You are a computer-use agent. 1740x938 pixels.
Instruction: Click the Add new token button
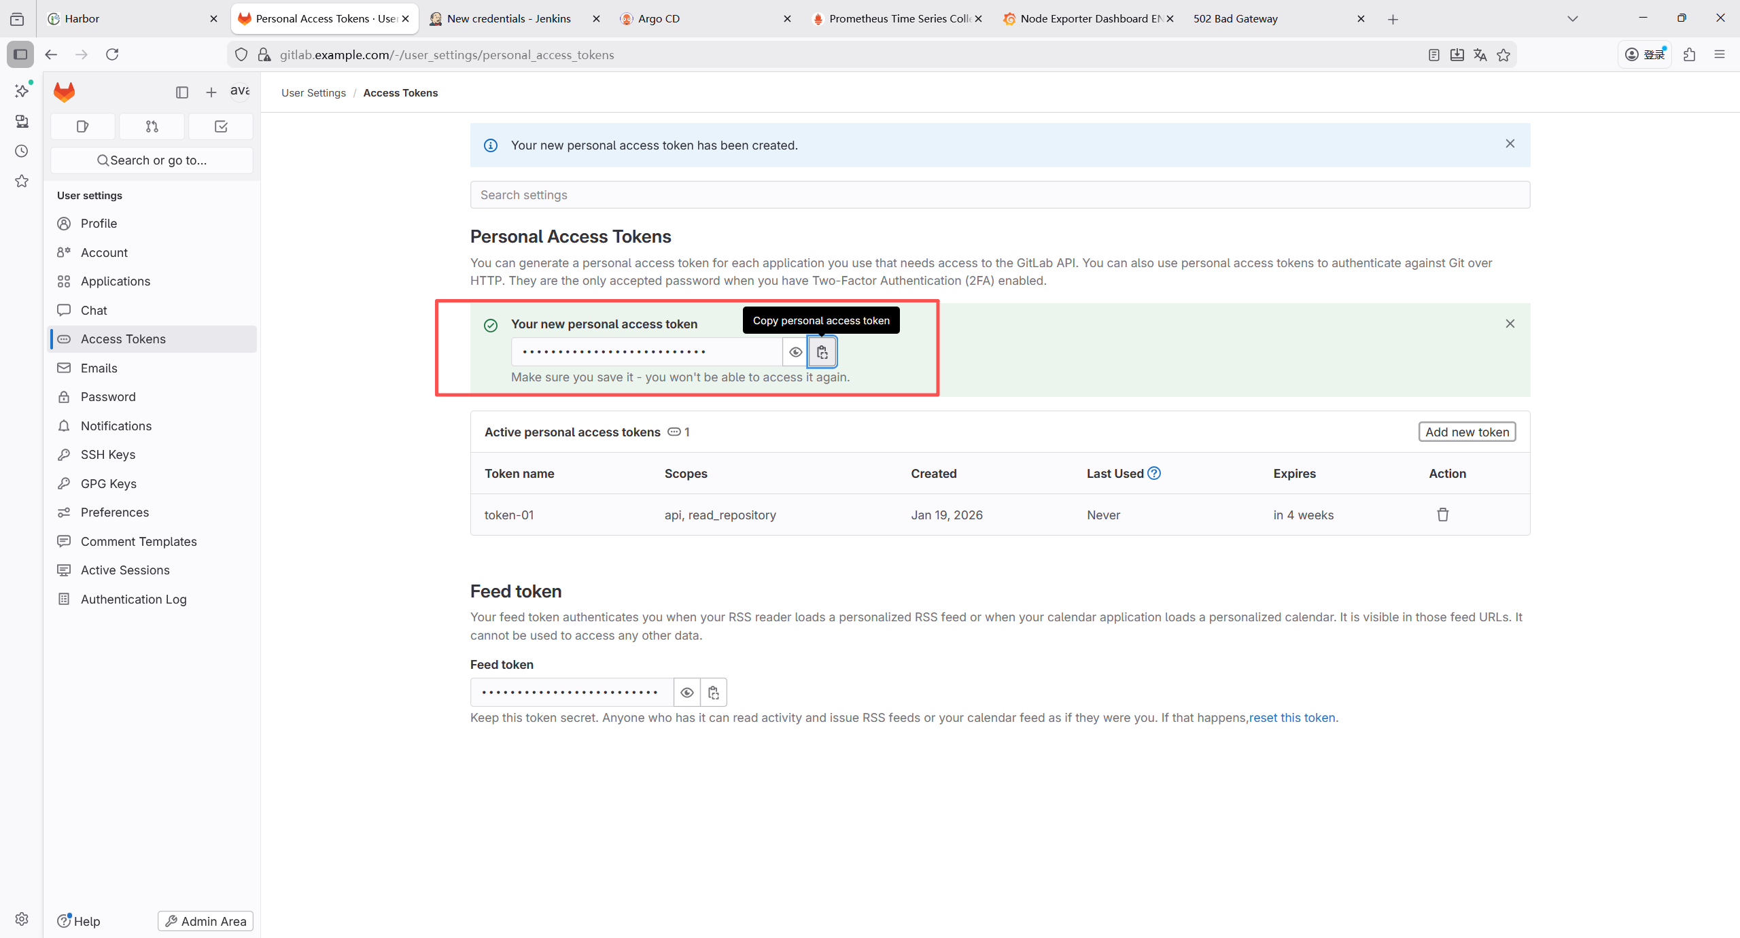[x=1467, y=432]
